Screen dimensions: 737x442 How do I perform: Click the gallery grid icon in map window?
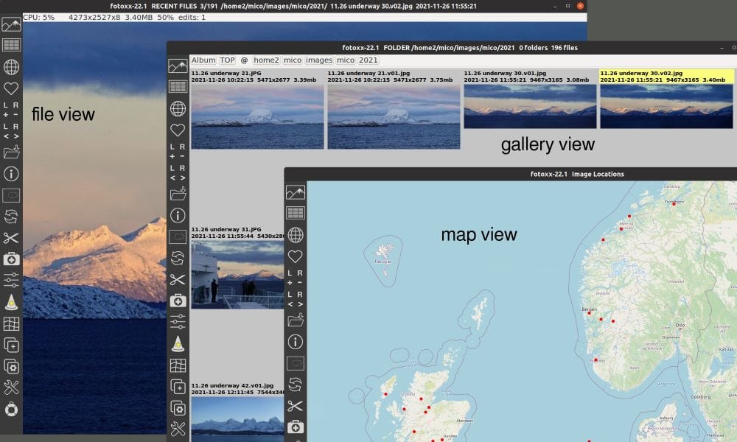[x=296, y=213]
